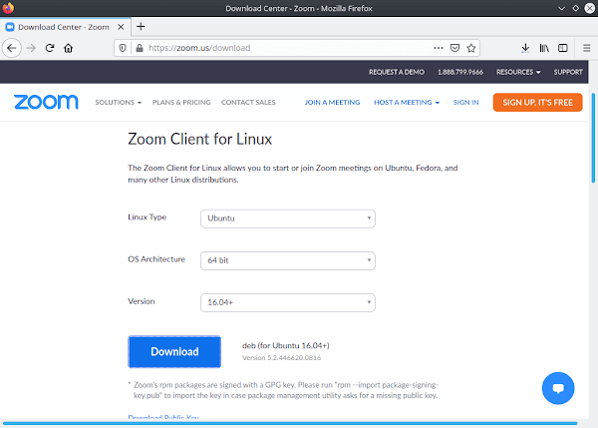Toggle the sidebar view icon
Image resolution: width=598 pixels, height=428 pixels.
[x=563, y=48]
